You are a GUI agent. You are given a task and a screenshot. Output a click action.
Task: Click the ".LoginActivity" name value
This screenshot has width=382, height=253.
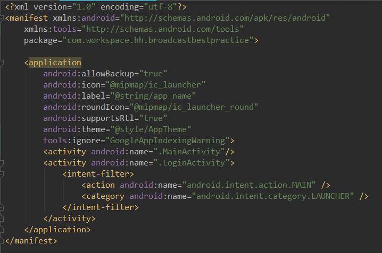[192, 163]
